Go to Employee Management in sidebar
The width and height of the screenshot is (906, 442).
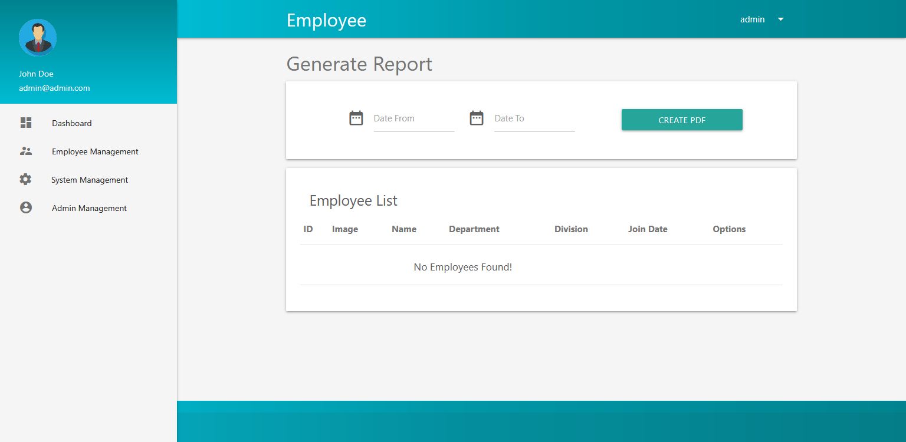pyautogui.click(x=95, y=151)
